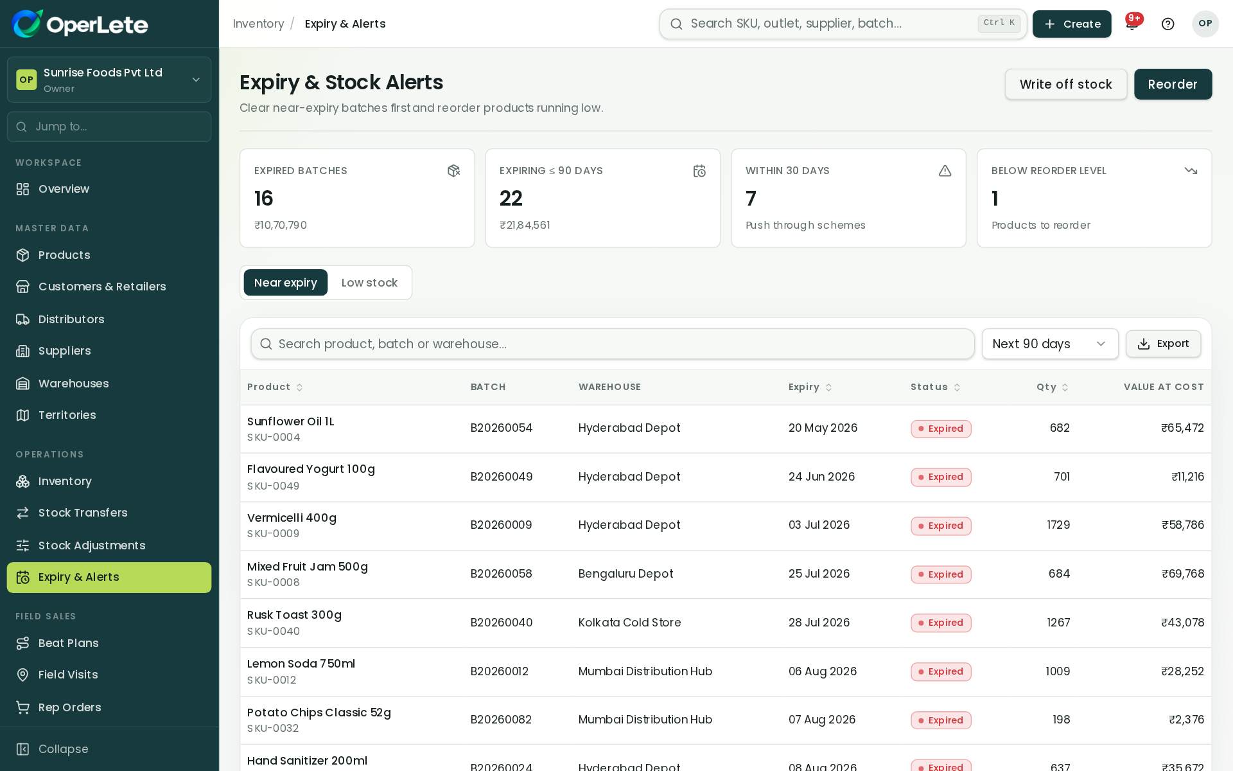The image size is (1233, 771).
Task: Open the Distributors page
Action: point(109,319)
